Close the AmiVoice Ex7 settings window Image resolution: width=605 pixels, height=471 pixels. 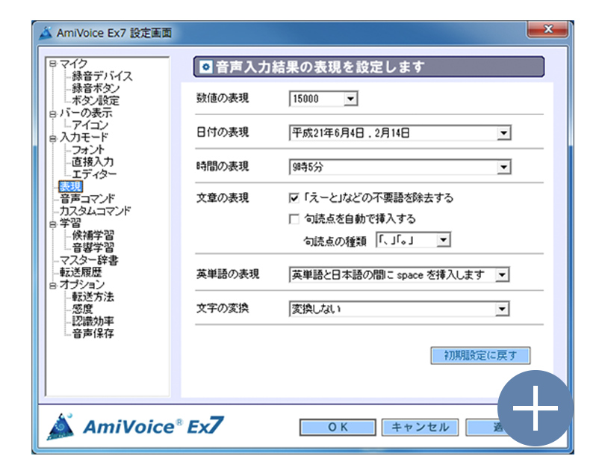coord(547,29)
